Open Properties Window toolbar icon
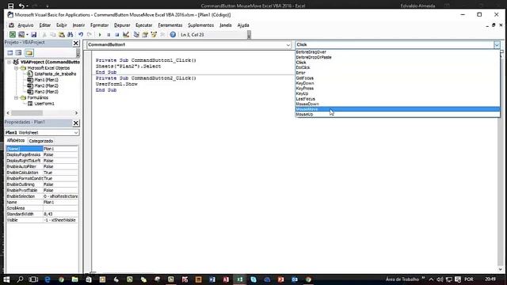The width and height of the screenshot is (507, 285). point(145,35)
